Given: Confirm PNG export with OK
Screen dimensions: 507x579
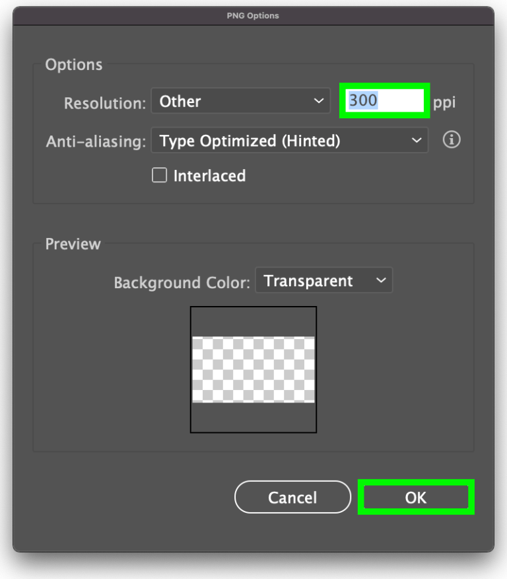Looking at the screenshot, I should (x=415, y=497).
